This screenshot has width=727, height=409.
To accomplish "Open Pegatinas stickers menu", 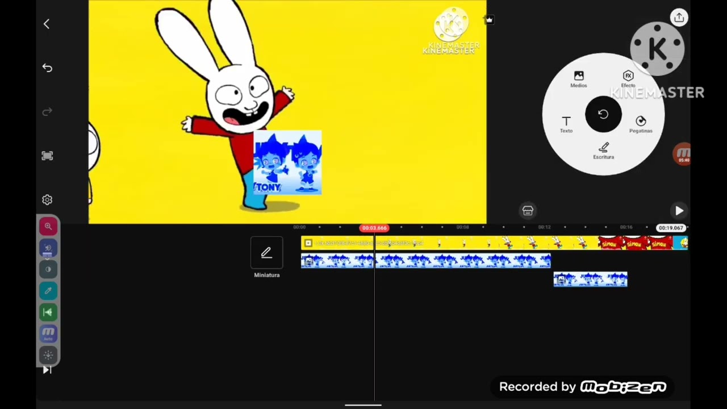I will tap(641, 124).
